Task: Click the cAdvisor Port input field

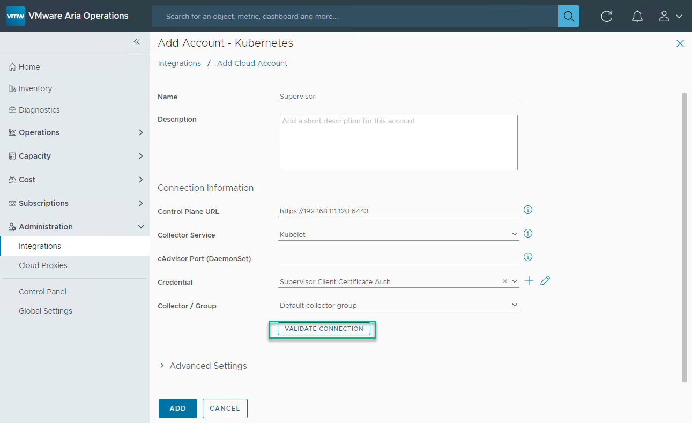Action: tap(398, 258)
